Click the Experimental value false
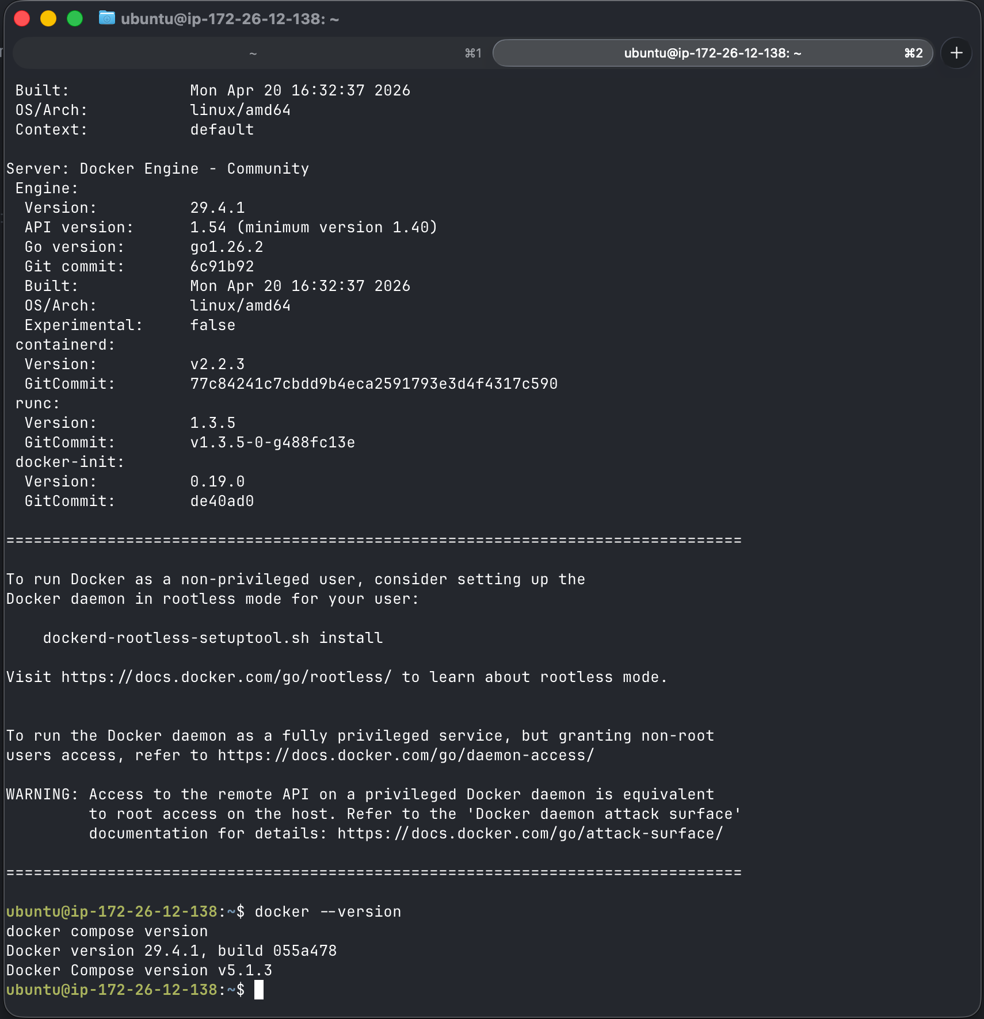Image resolution: width=984 pixels, height=1019 pixels. pos(213,325)
